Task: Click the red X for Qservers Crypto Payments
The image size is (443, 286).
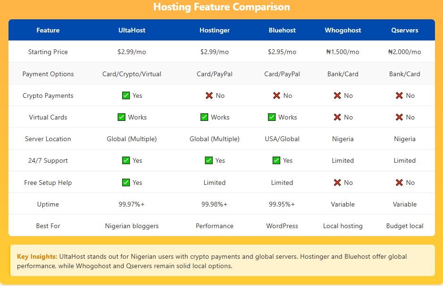Action: click(x=399, y=95)
